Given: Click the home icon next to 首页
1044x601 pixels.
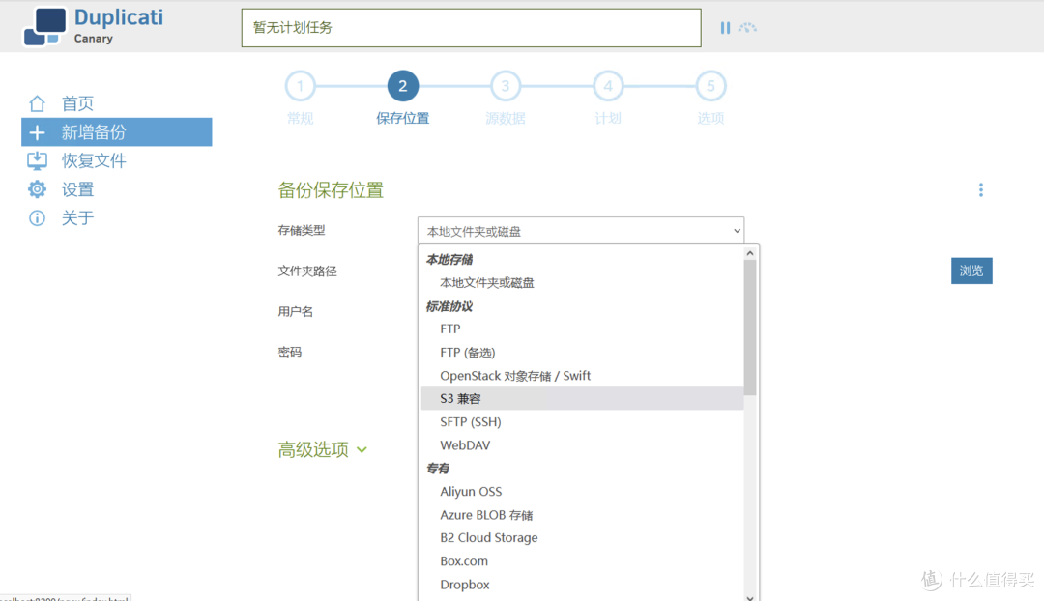Looking at the screenshot, I should tap(38, 103).
